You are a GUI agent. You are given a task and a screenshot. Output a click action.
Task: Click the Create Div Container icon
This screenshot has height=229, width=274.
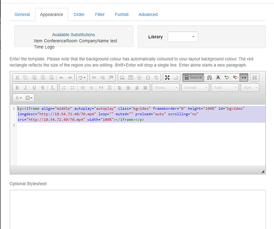110,88
